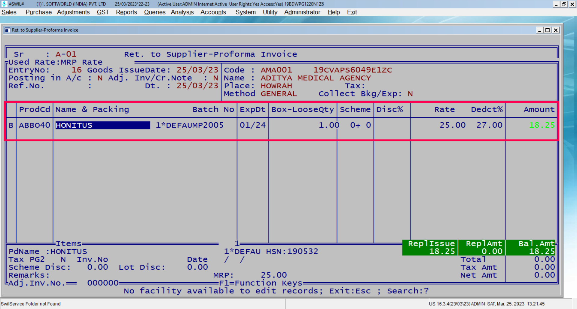This screenshot has width=577, height=309.
Task: Open the Administrator menu
Action: (x=302, y=12)
